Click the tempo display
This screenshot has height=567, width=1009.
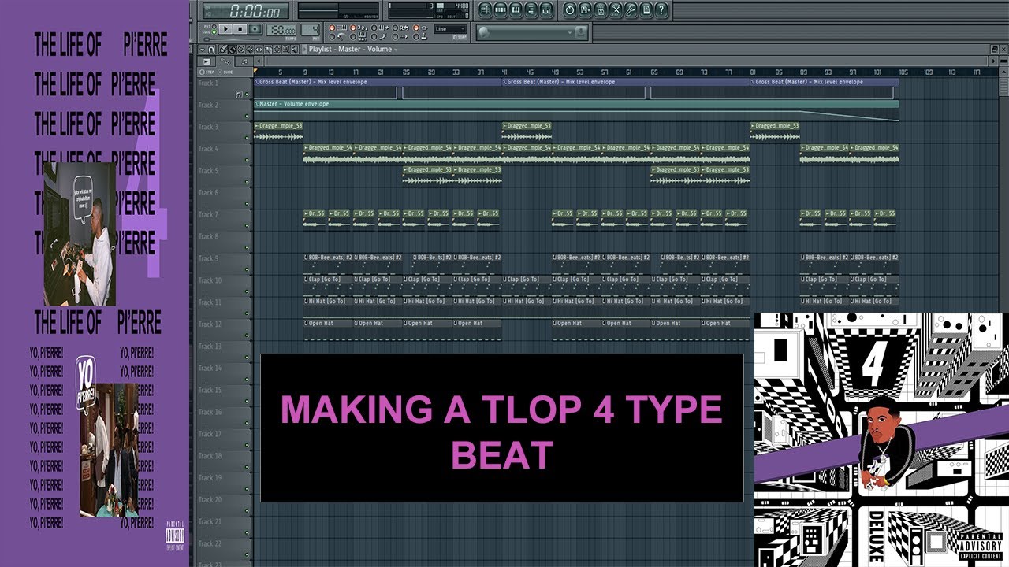pos(281,29)
